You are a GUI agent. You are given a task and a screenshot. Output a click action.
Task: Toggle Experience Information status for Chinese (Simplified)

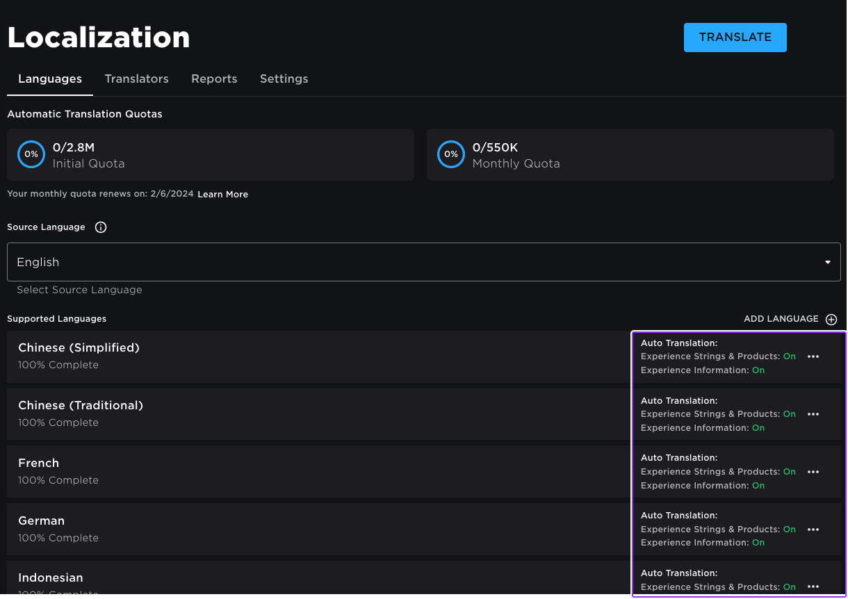coord(758,370)
